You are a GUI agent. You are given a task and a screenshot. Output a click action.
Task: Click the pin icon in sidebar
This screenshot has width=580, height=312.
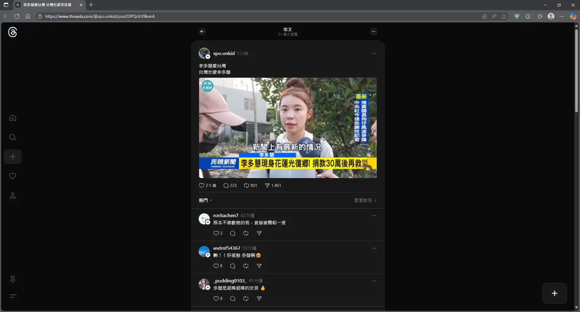coord(13,279)
